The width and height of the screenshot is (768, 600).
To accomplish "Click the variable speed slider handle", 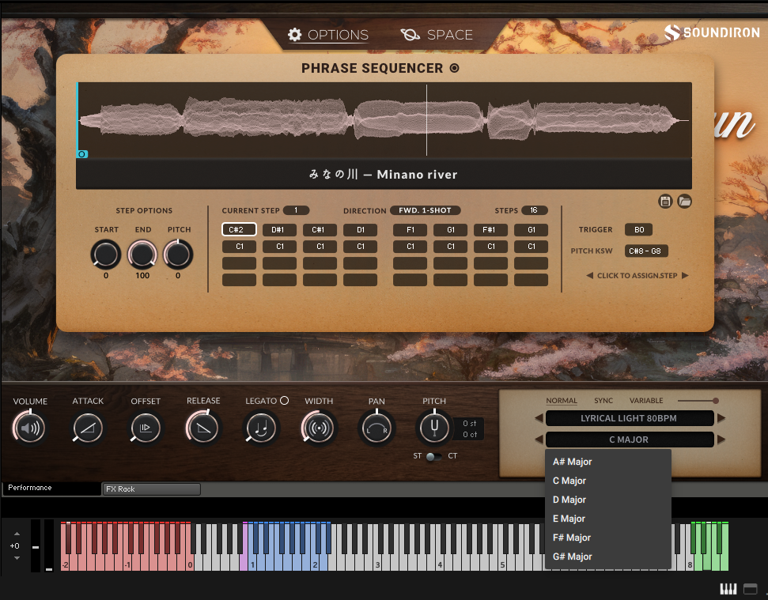I will [715, 401].
